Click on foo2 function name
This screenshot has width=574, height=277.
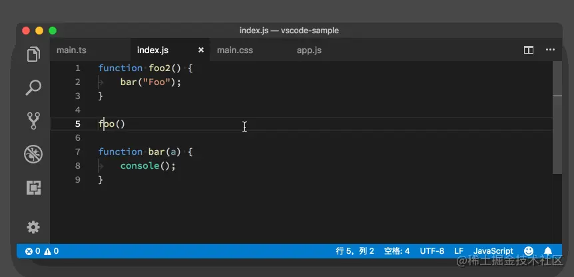(160, 68)
